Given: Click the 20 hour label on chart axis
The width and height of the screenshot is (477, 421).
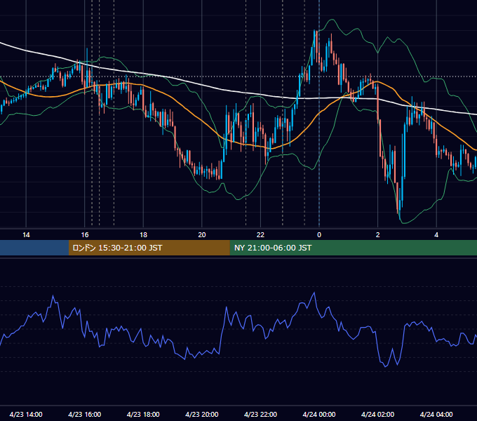Looking at the screenshot, I should pyautogui.click(x=202, y=235).
